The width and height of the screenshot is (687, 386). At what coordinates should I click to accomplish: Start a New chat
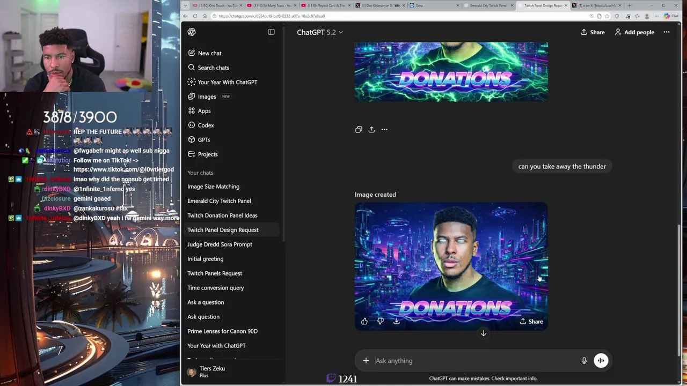click(204, 53)
